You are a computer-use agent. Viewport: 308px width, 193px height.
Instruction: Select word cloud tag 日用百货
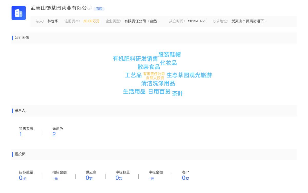[159, 92]
